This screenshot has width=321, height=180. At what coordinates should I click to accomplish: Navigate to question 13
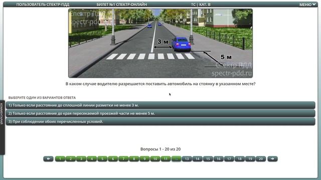(x=187, y=159)
